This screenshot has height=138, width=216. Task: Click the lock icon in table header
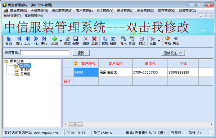click(x=76, y=63)
